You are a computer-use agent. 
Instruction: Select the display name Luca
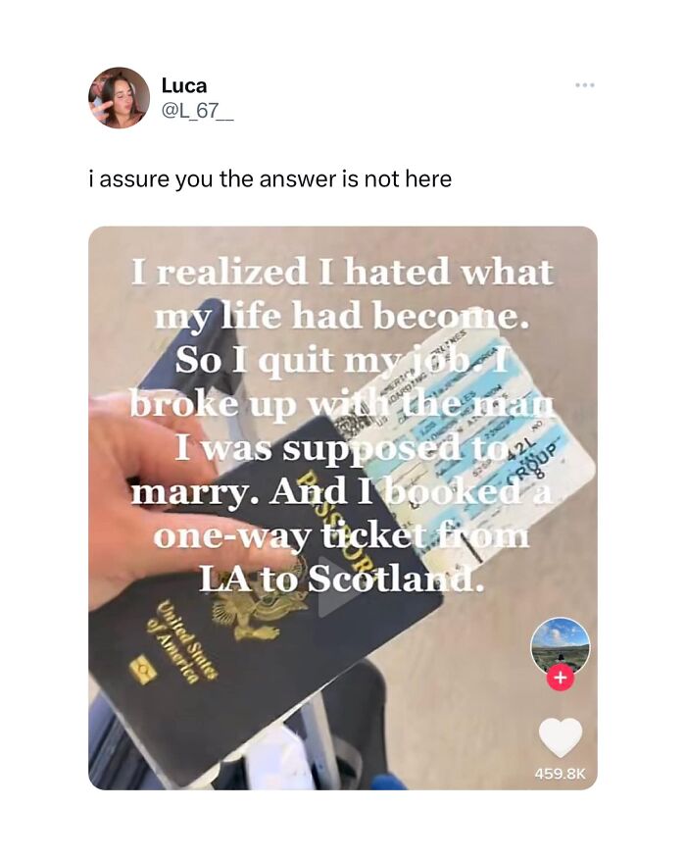tap(184, 85)
